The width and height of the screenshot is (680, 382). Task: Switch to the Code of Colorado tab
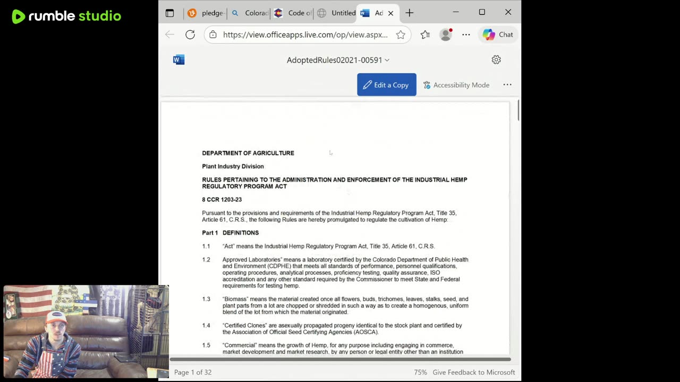click(292, 13)
